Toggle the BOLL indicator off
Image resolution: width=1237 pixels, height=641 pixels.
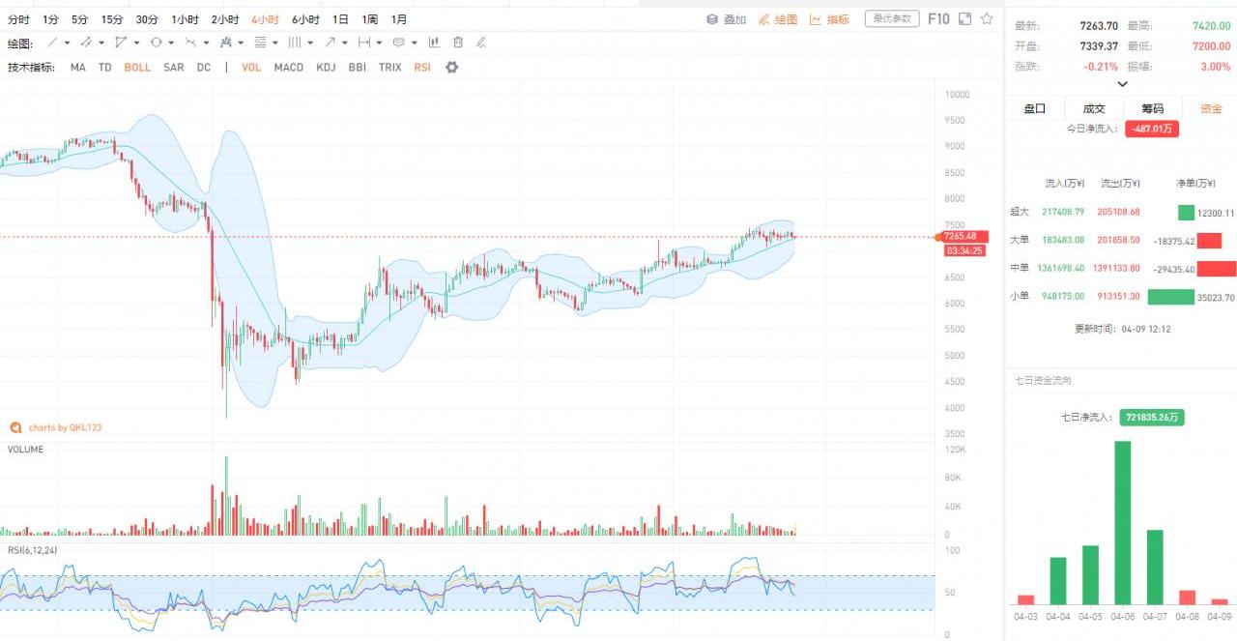point(137,68)
